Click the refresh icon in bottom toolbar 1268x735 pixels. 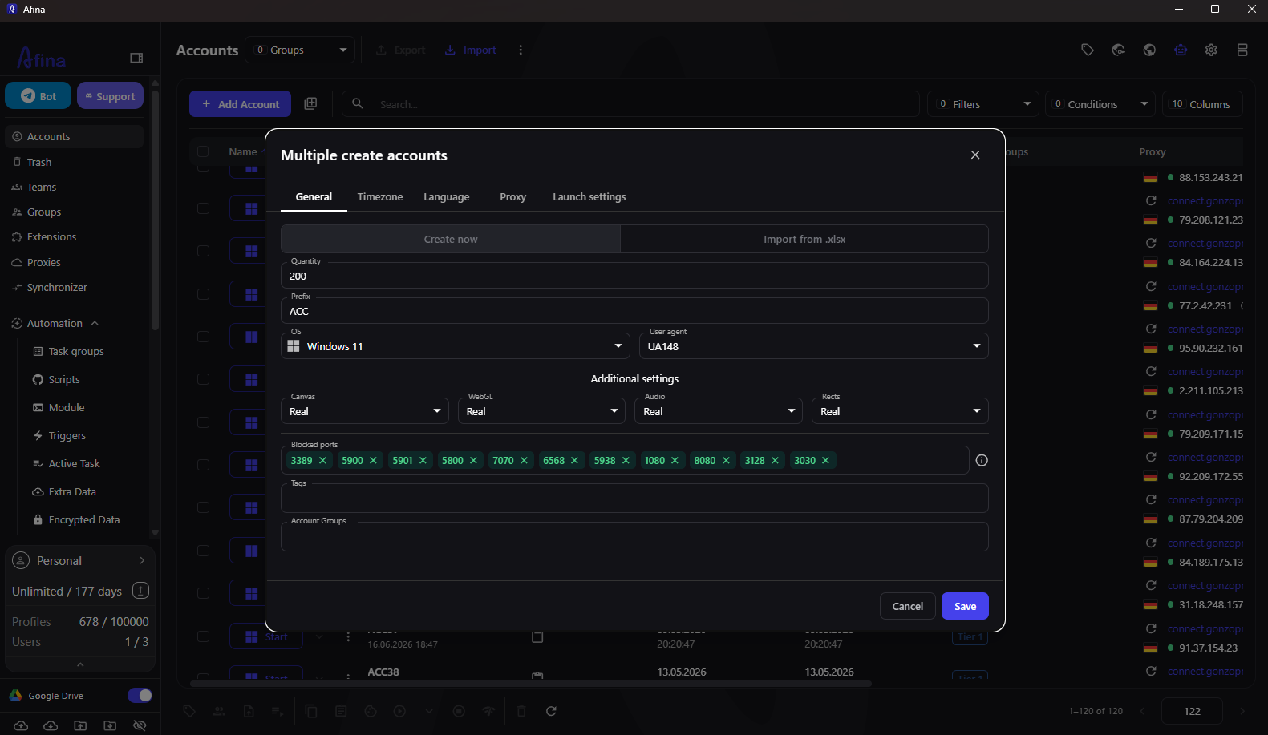click(x=551, y=711)
